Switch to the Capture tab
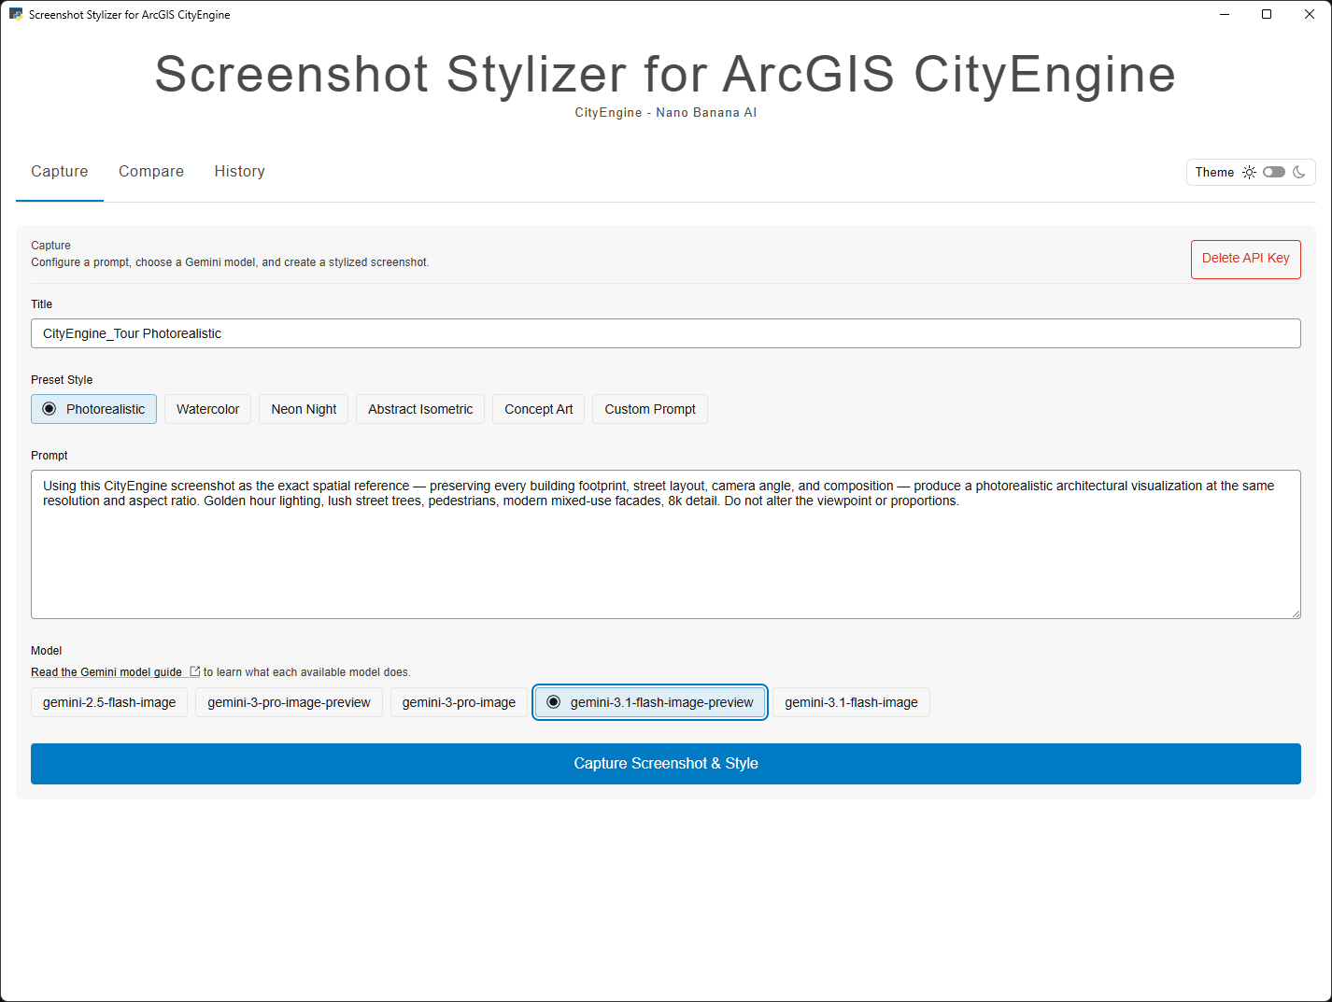1332x1002 pixels. (60, 172)
